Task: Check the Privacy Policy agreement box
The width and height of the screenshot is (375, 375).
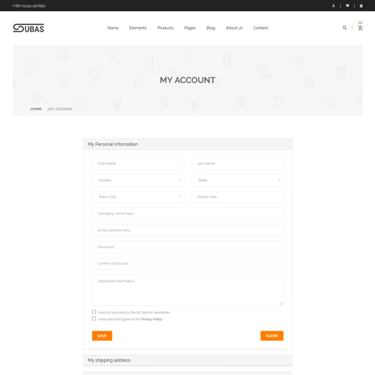Action: click(94, 319)
